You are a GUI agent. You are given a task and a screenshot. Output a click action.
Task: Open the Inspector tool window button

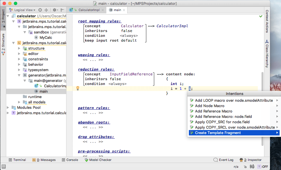pyautogui.click(x=250, y=160)
